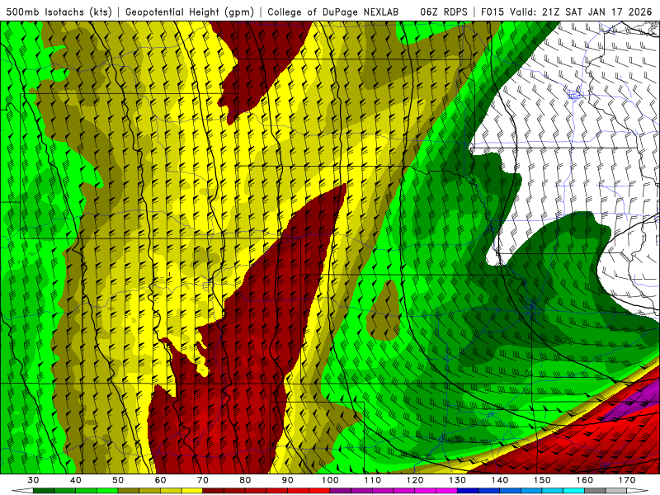
Task: Pick the darkest green 30-35 kt legend swatch
Action: [44, 491]
